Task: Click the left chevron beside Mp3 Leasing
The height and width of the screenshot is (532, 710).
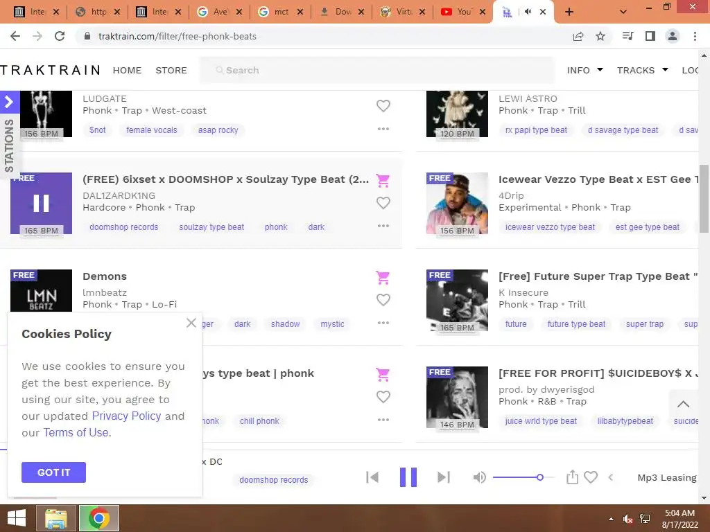Action: 611,477
